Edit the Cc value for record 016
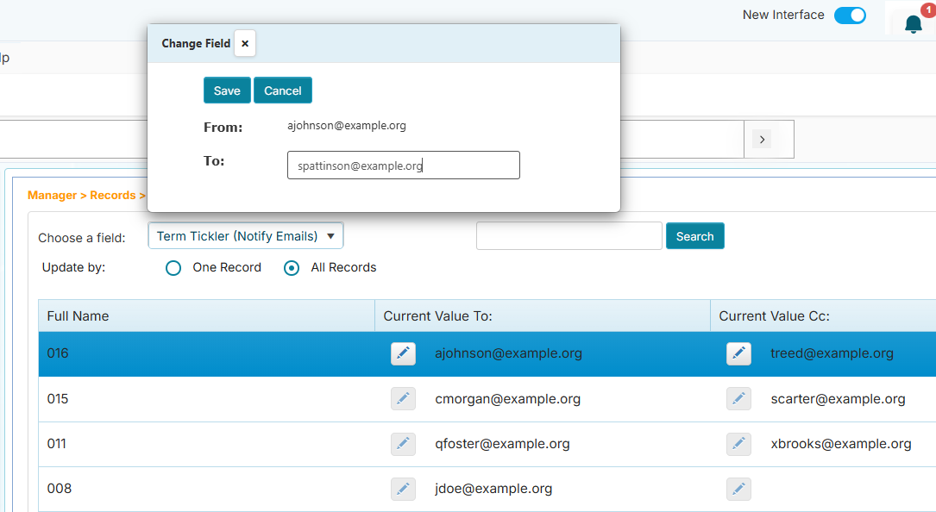Viewport: 936px width, 512px height. click(x=738, y=353)
